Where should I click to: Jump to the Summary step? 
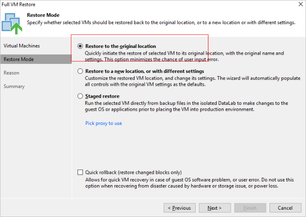pos(14,87)
